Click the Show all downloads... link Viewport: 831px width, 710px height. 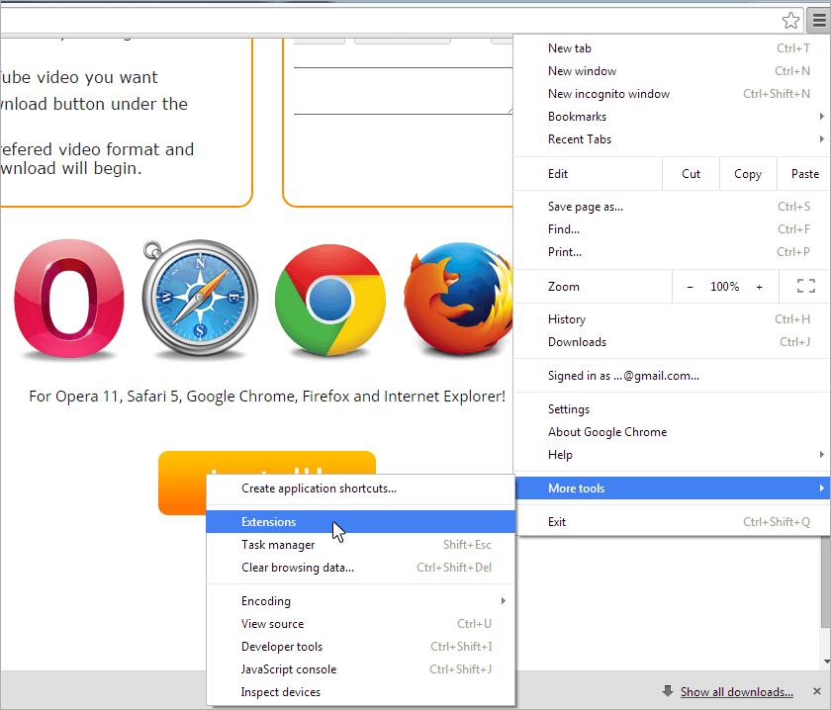point(737,691)
